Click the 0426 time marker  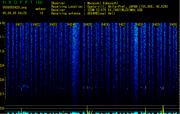105,25
